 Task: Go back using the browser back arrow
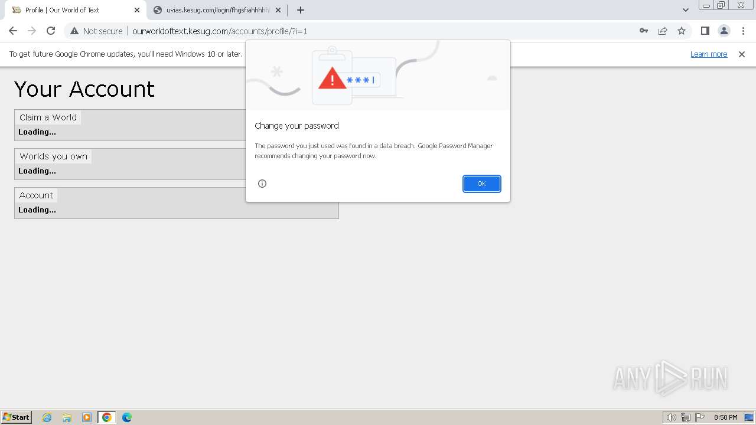(x=13, y=31)
